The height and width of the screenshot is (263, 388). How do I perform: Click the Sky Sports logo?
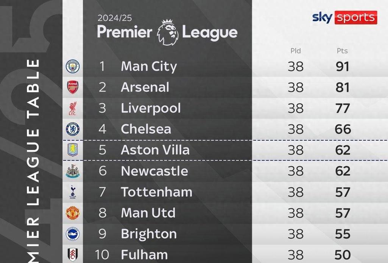344,17
